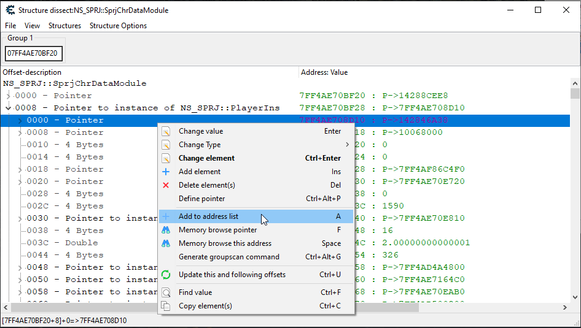Image resolution: width=581 pixels, height=328 pixels.
Task: Click the Group 1 address input field
Action: pyautogui.click(x=34, y=53)
